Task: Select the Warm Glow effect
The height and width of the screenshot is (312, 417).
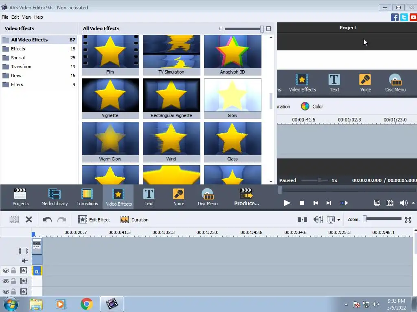Action: 110,142
